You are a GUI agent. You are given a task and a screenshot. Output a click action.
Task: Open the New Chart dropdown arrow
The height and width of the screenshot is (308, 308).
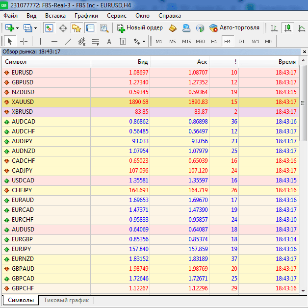click(17, 28)
